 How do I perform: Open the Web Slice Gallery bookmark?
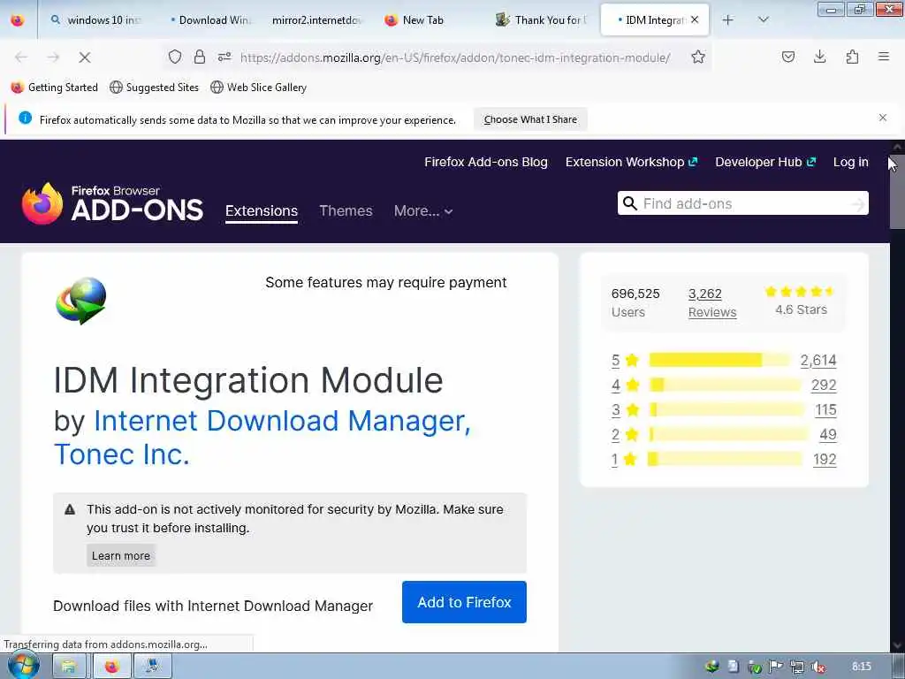click(259, 88)
